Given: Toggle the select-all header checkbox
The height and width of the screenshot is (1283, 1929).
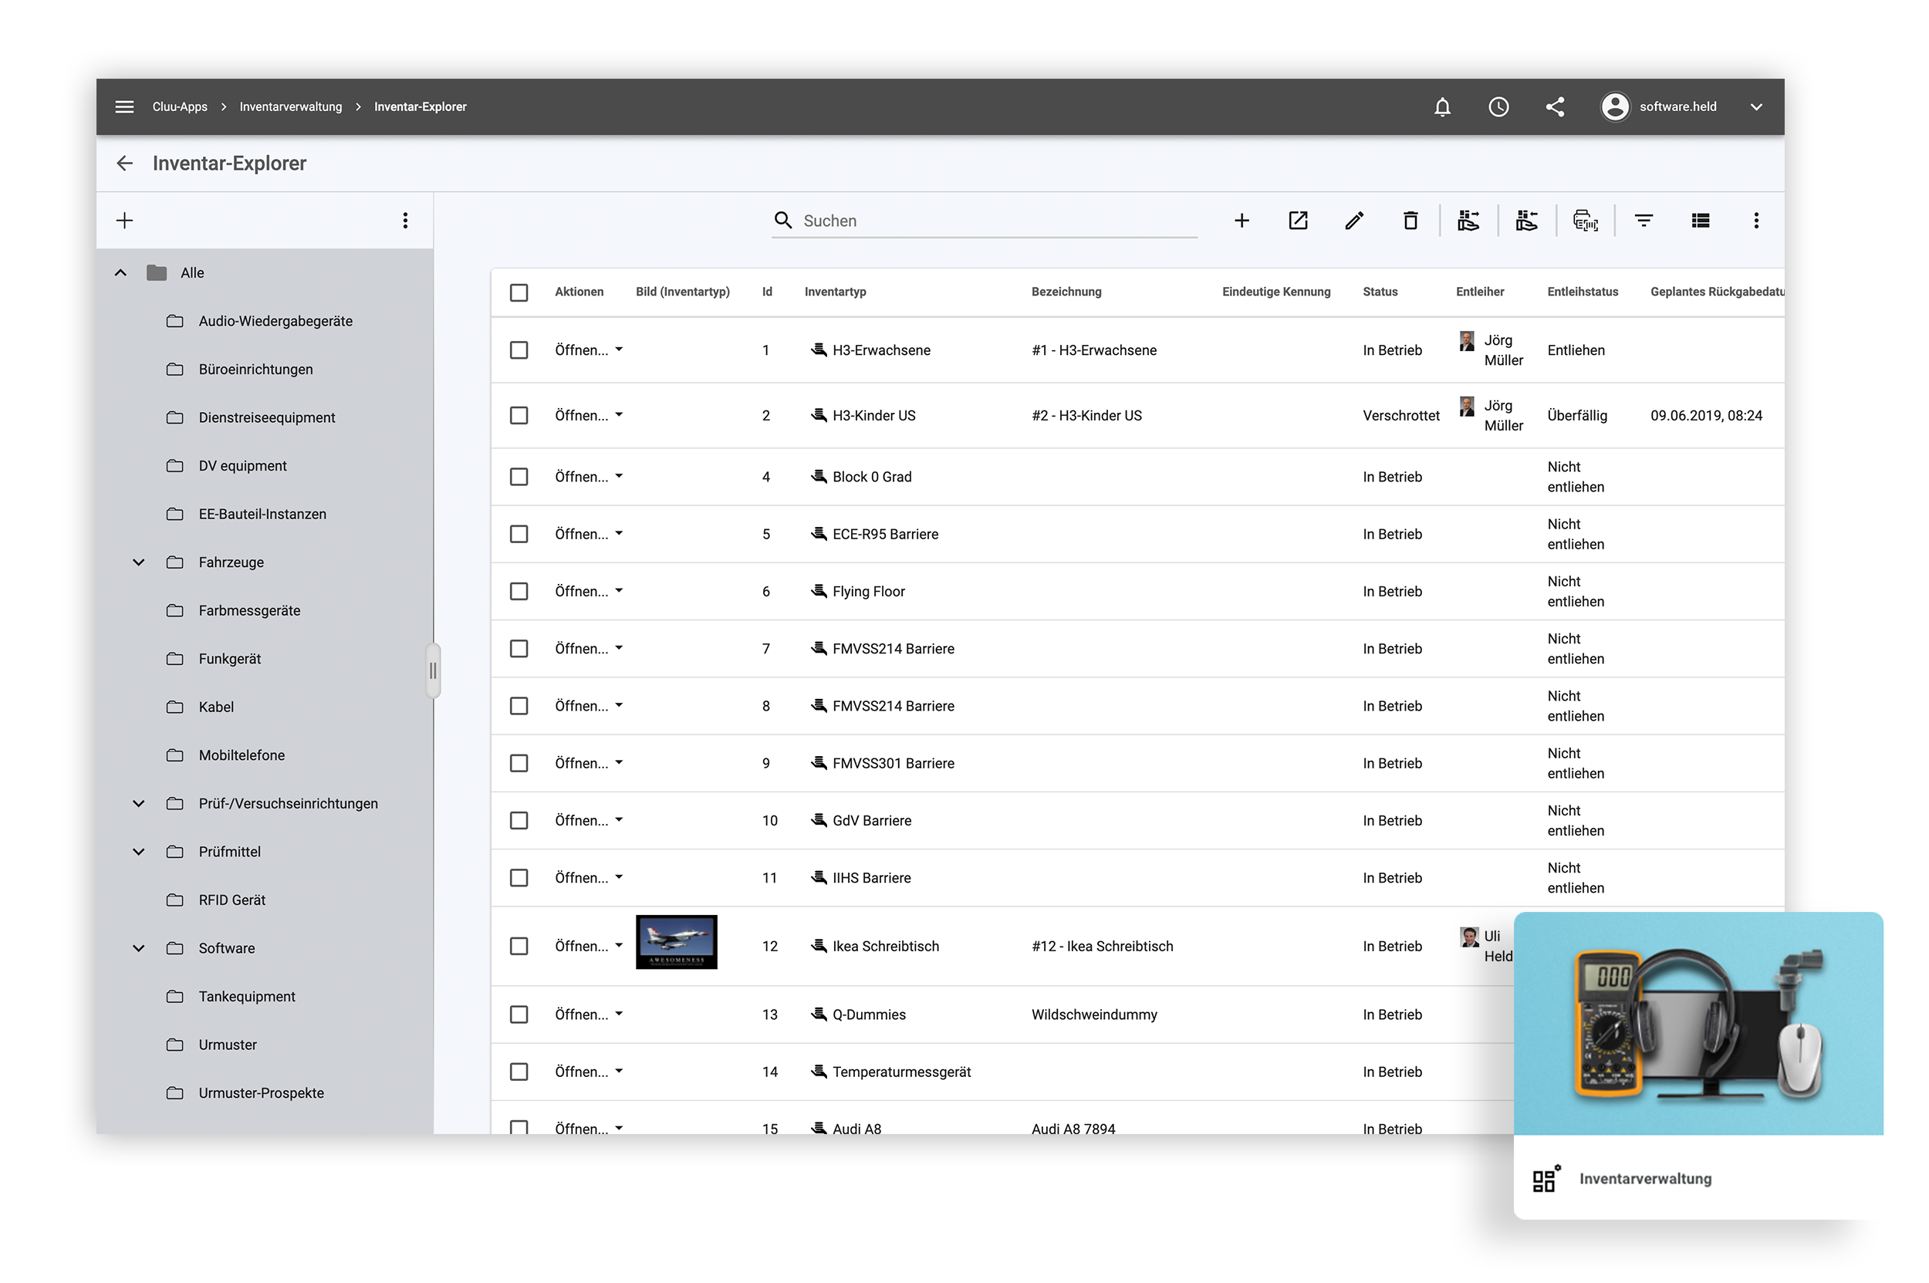Looking at the screenshot, I should (x=519, y=292).
